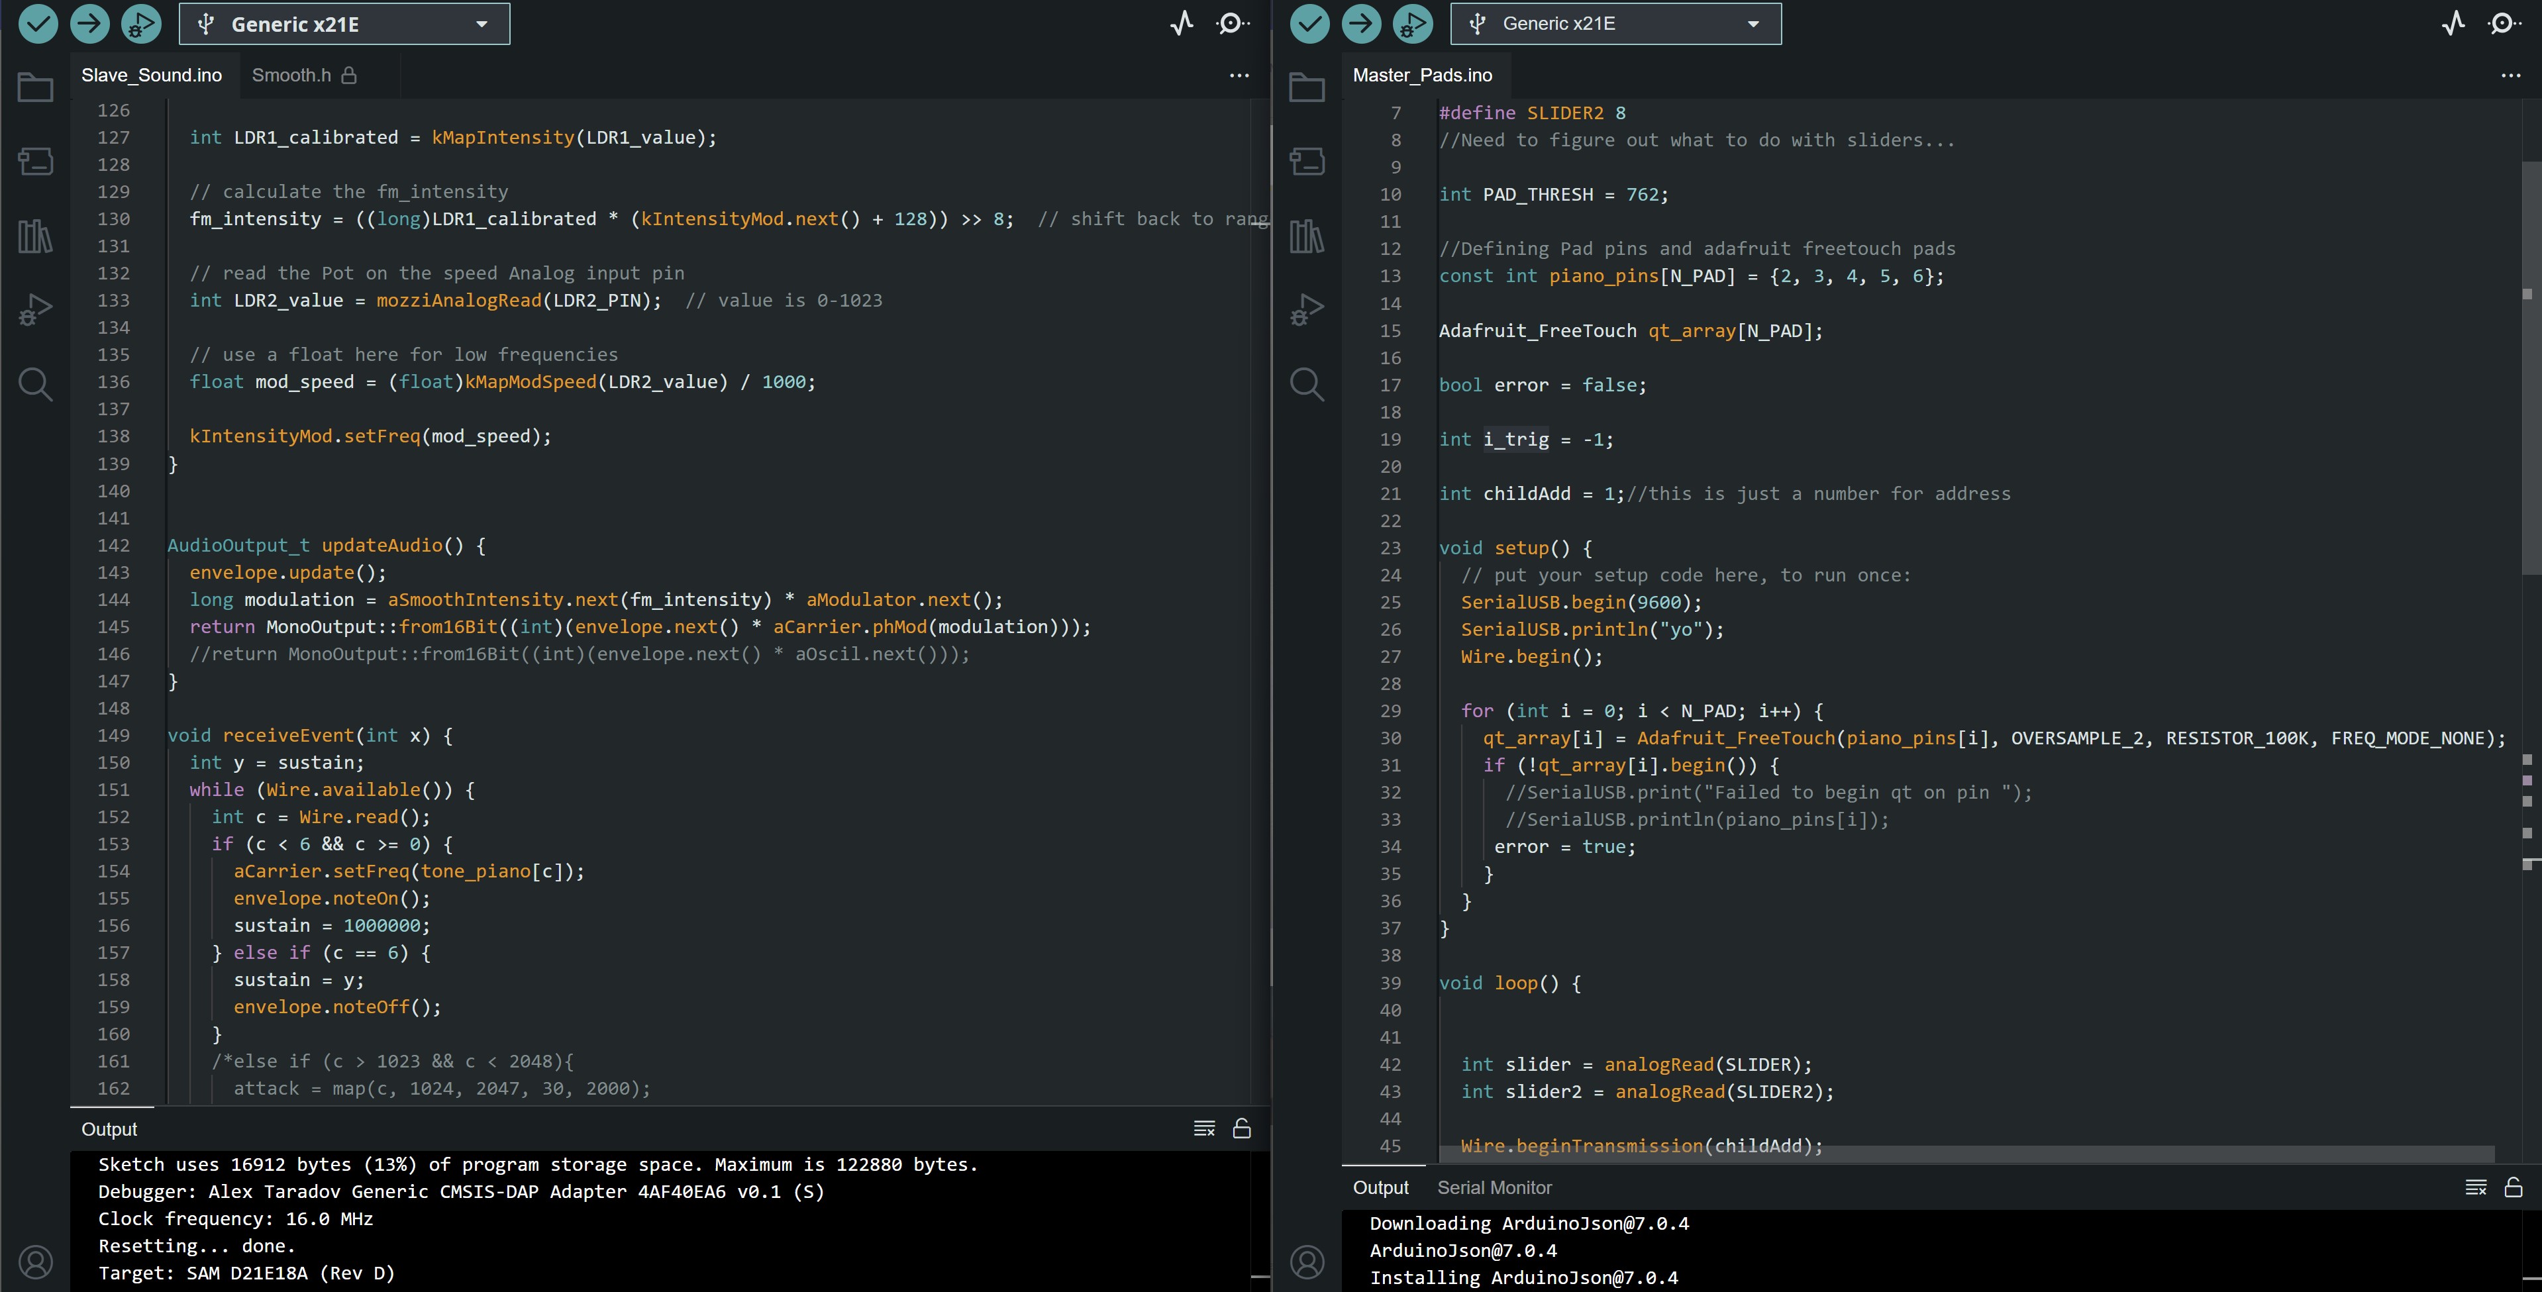Open Serial Monitor icon in Master_Pads toolbar
Screen dimensions: 2542x1292
point(2504,24)
